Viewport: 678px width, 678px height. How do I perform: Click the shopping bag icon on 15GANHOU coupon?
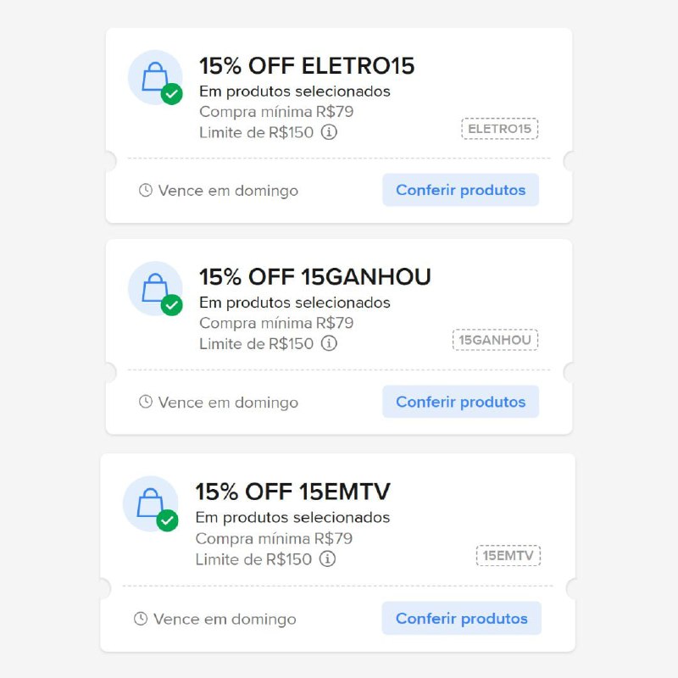pos(154,288)
